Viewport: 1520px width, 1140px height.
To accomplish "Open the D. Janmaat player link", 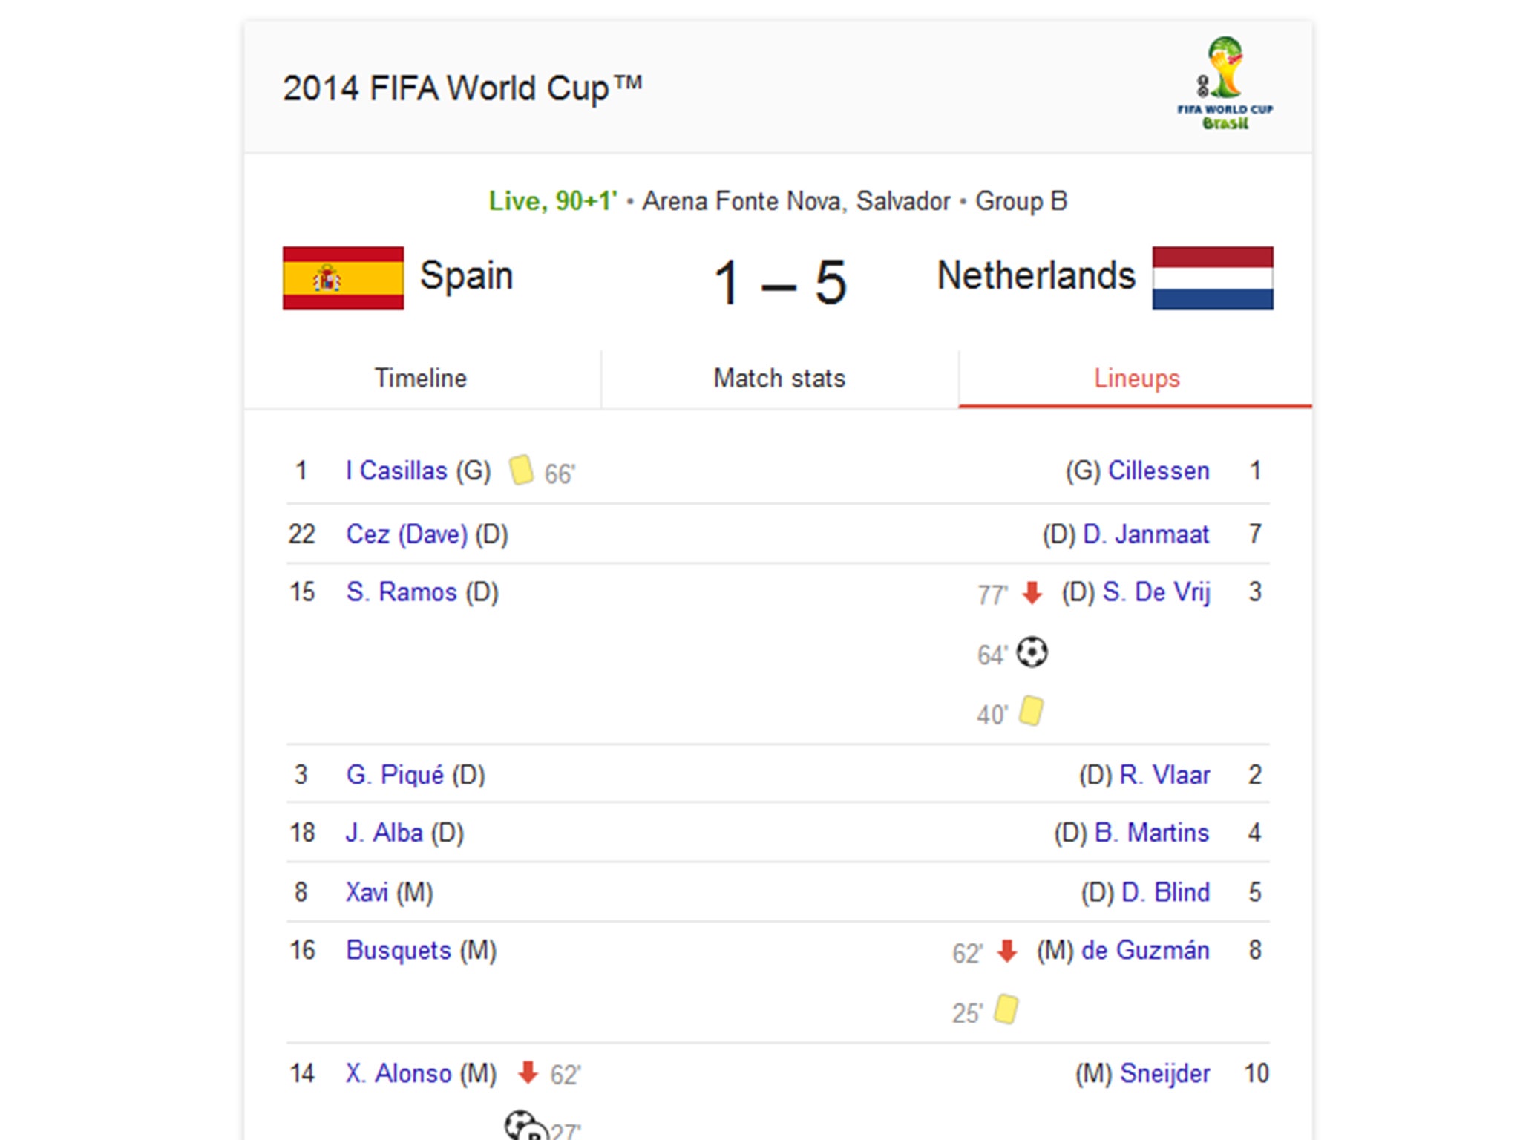I will (x=1146, y=534).
